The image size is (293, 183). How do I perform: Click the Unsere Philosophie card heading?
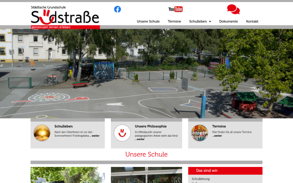point(150,126)
